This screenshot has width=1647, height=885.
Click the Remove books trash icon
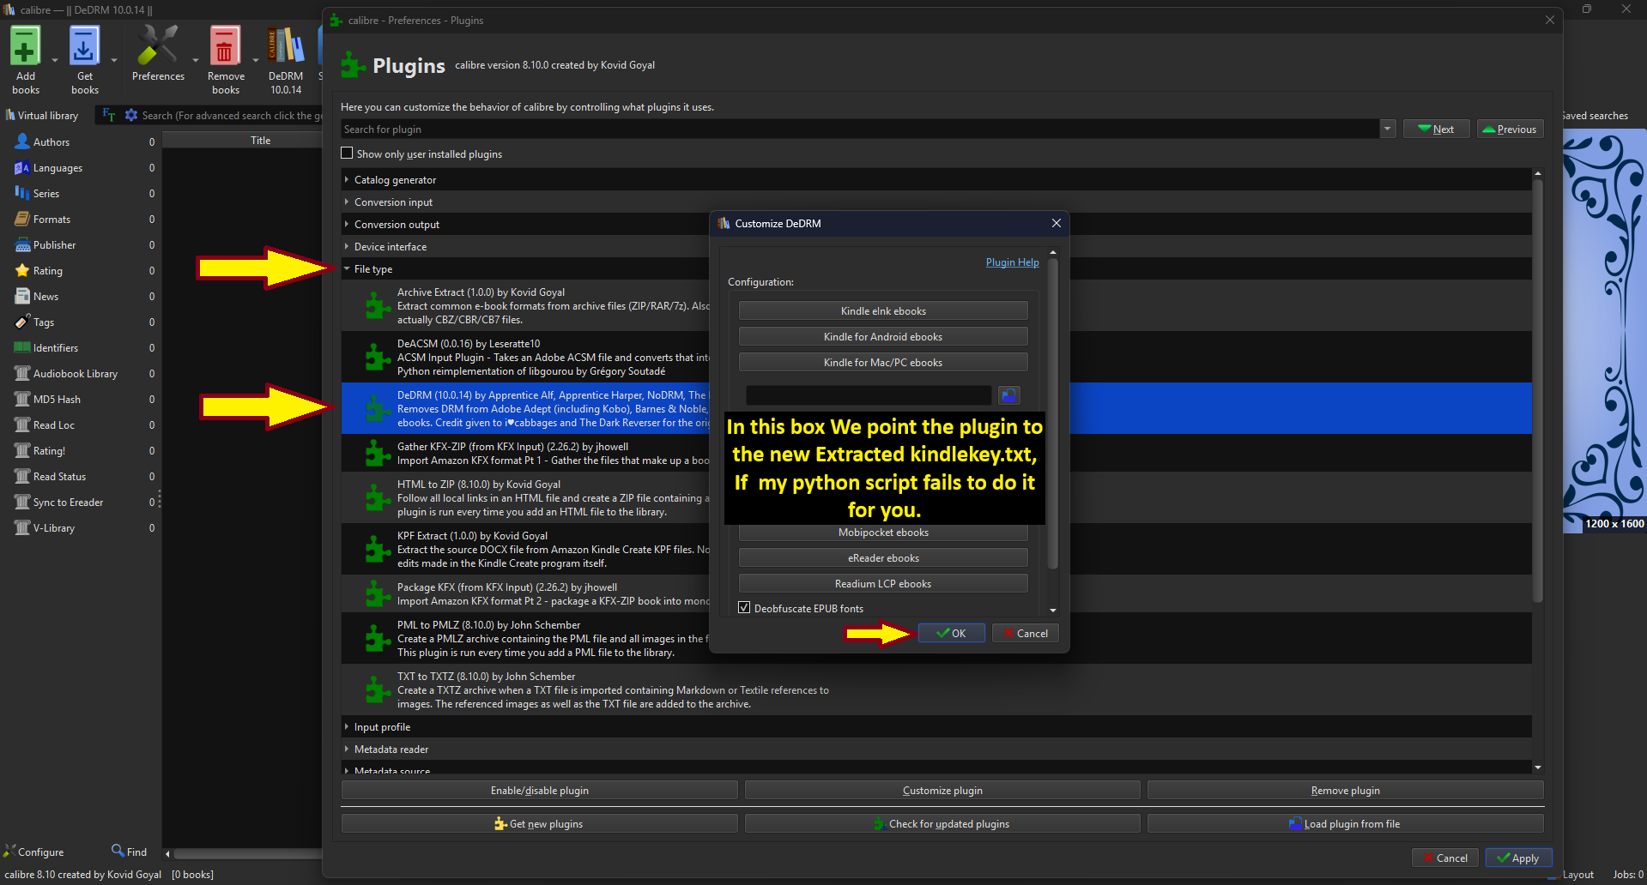coord(225,47)
